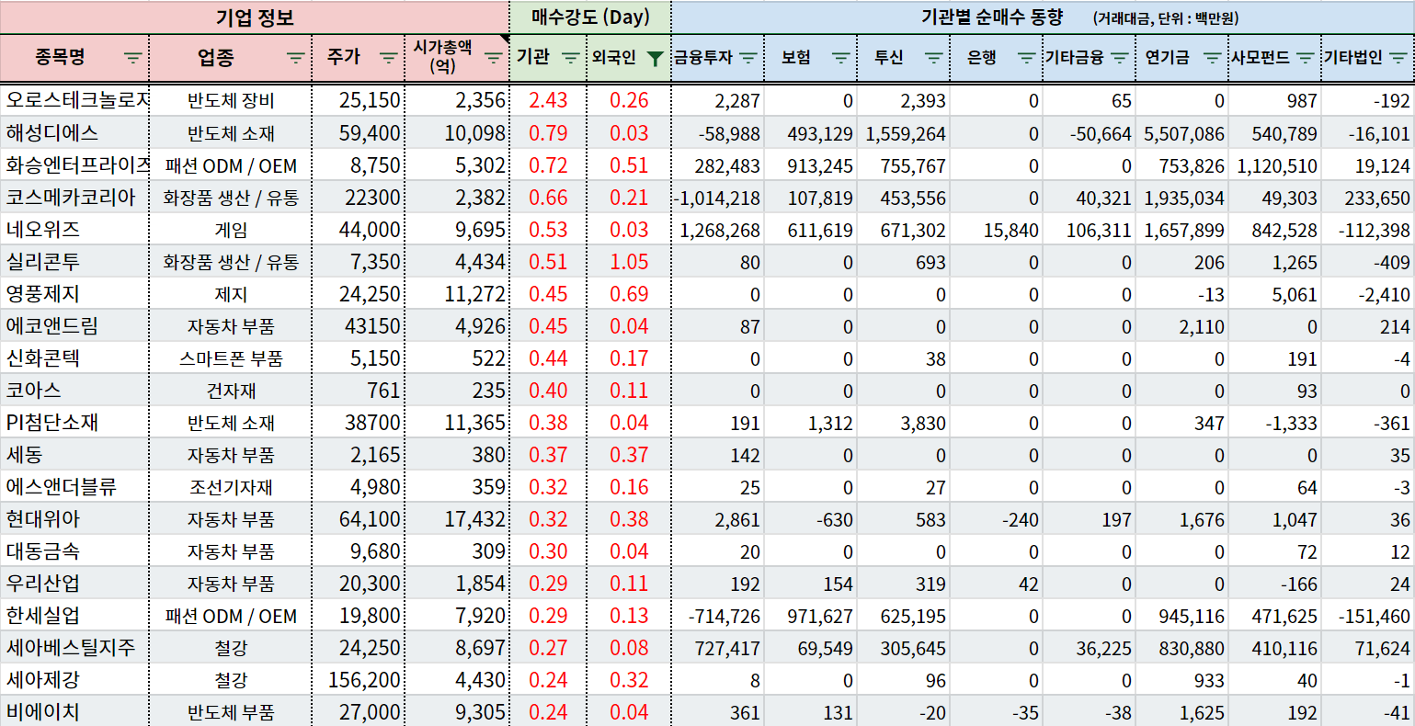
Task: Click the 에코앤드림 stock name cell
Action: (74, 325)
